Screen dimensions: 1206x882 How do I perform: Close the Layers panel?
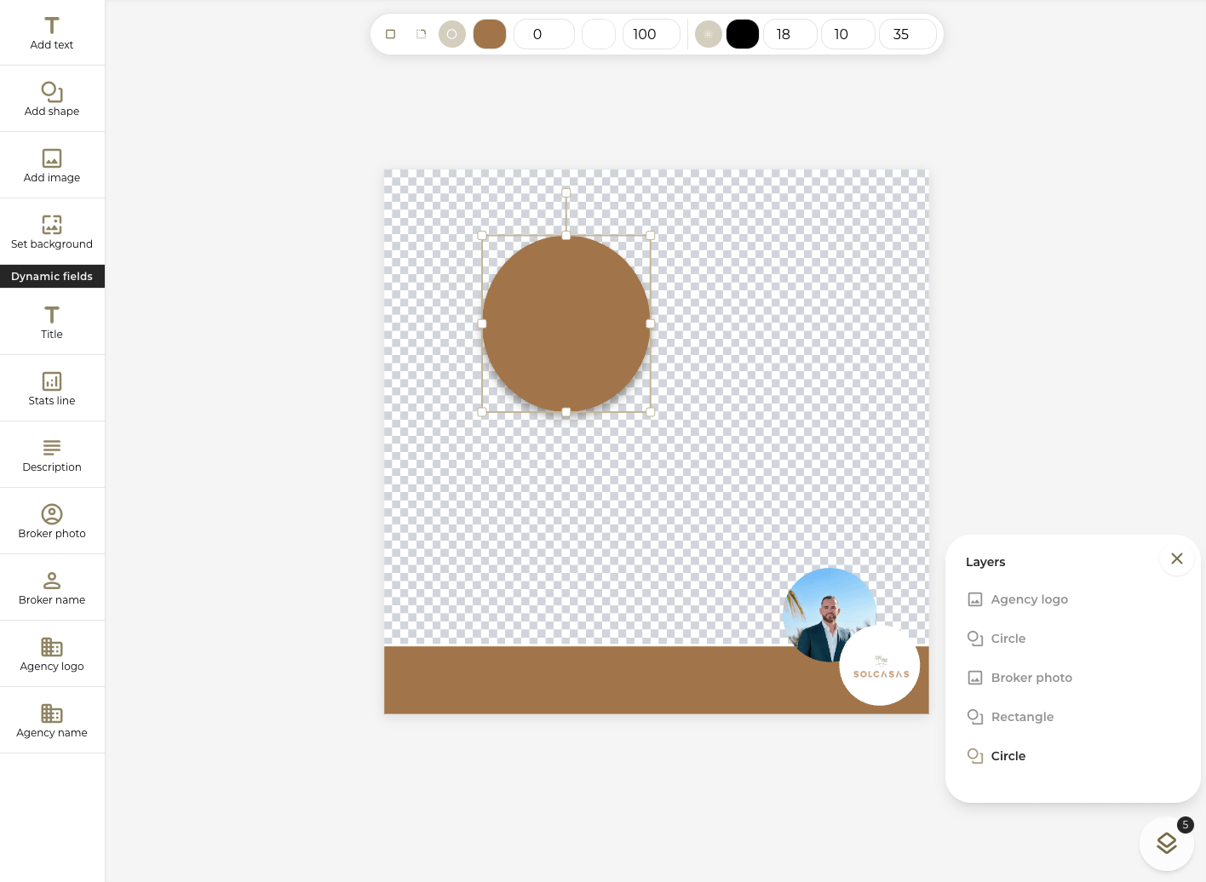click(1177, 558)
